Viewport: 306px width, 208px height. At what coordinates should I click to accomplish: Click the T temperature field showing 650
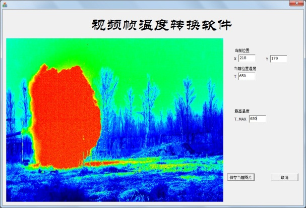(247, 76)
